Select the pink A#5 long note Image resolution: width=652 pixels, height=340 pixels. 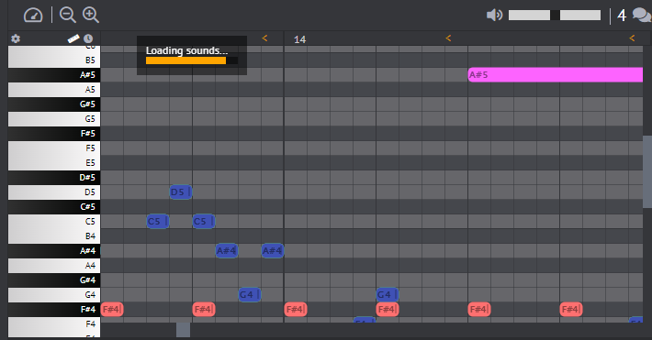[x=555, y=75]
